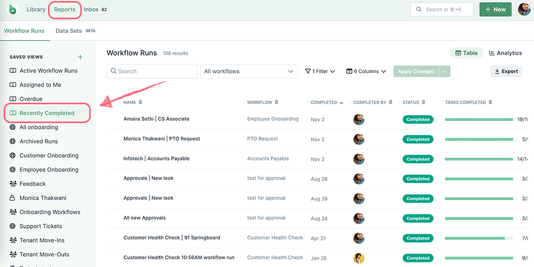Screen dimensions: 534x267
Task: Switch to the Workflow Runs tab
Action: pyautogui.click(x=24, y=31)
